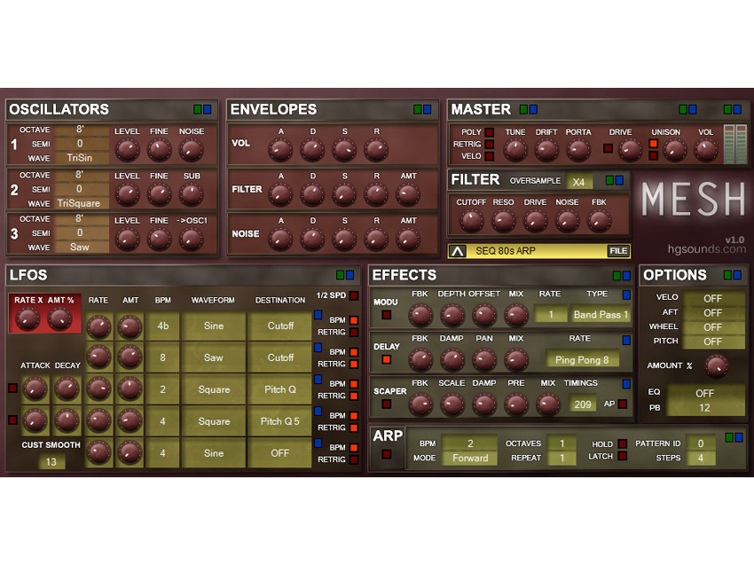Open oscillator 3 WAVE selector showing Saw
Screen dimensions: 754x566
(82, 248)
